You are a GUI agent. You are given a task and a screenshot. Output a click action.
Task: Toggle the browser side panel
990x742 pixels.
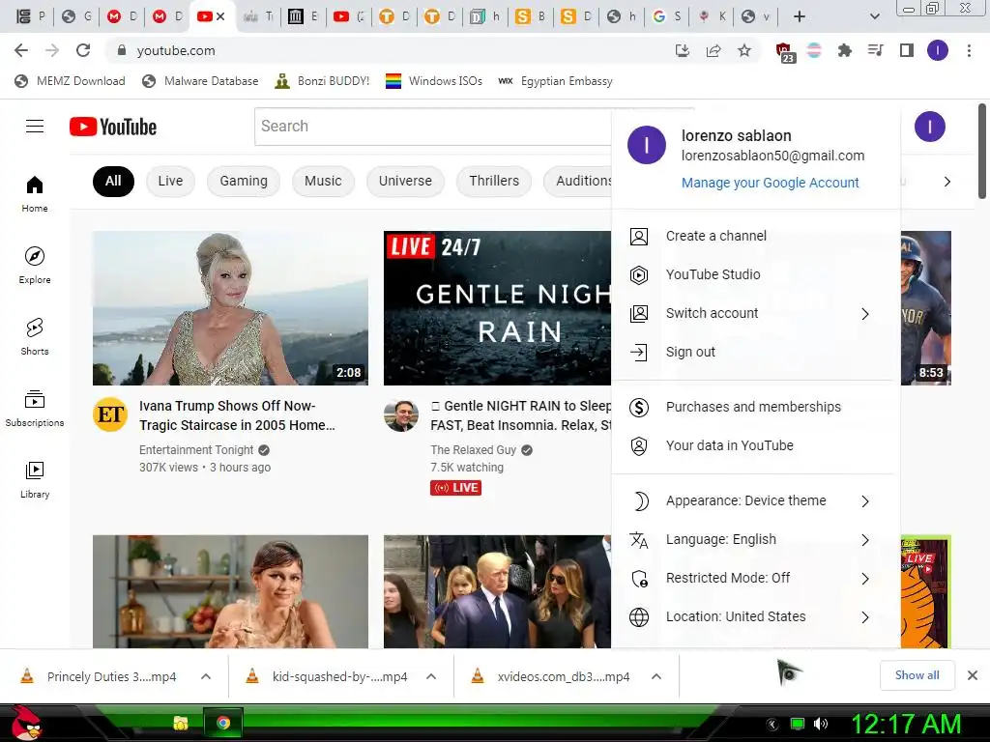point(907,50)
